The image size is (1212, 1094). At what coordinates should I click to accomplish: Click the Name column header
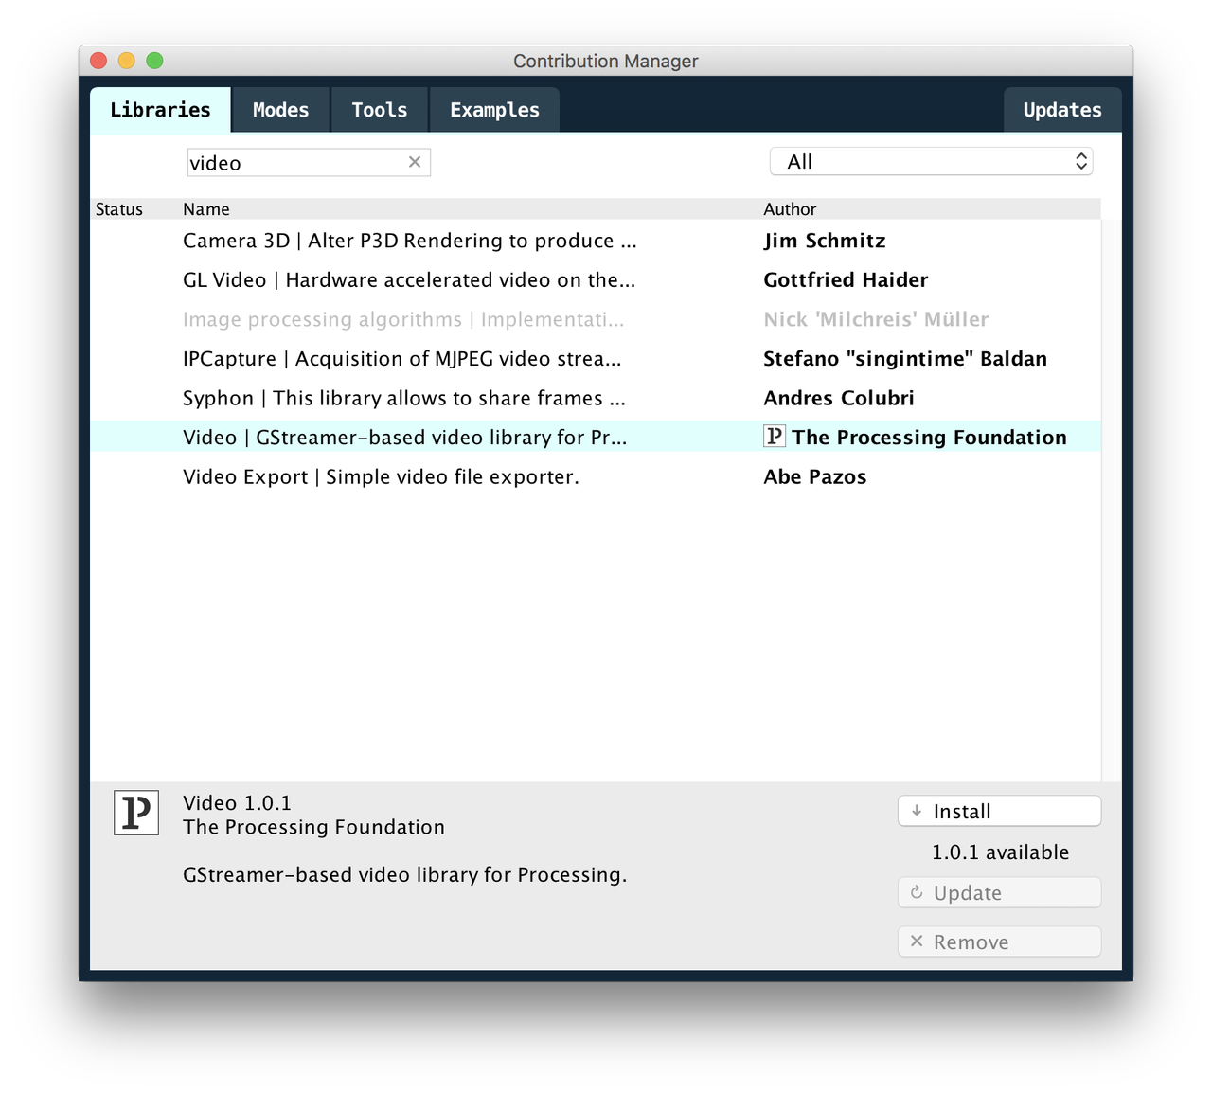[x=206, y=209]
